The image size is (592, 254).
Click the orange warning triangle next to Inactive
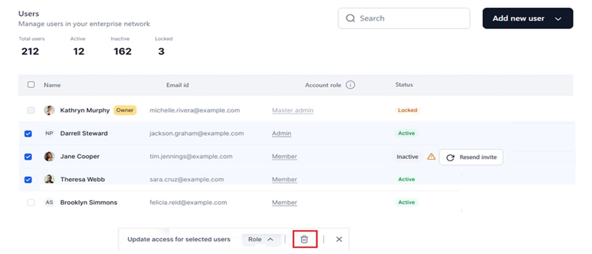431,157
